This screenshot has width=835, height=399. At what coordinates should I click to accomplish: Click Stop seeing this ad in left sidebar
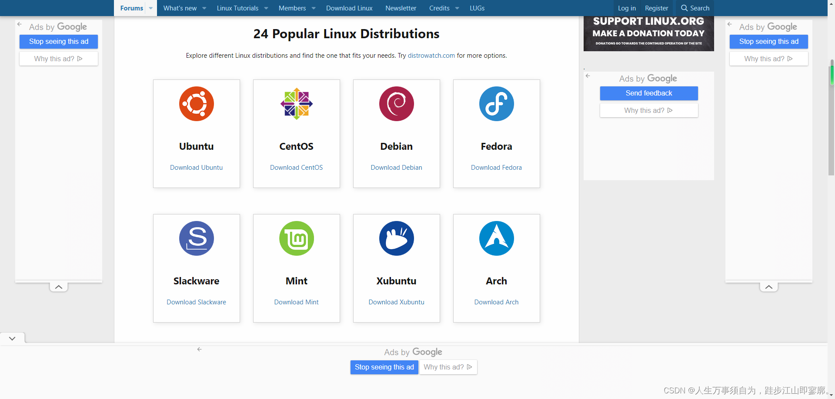tap(59, 42)
